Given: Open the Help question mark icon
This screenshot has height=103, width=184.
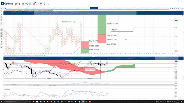Looking at the screenshot, I should click(x=45, y=4).
